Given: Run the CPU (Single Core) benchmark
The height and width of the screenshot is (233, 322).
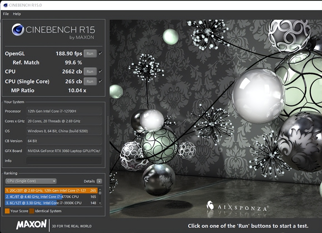Looking at the screenshot, I should pyautogui.click(x=90, y=81).
